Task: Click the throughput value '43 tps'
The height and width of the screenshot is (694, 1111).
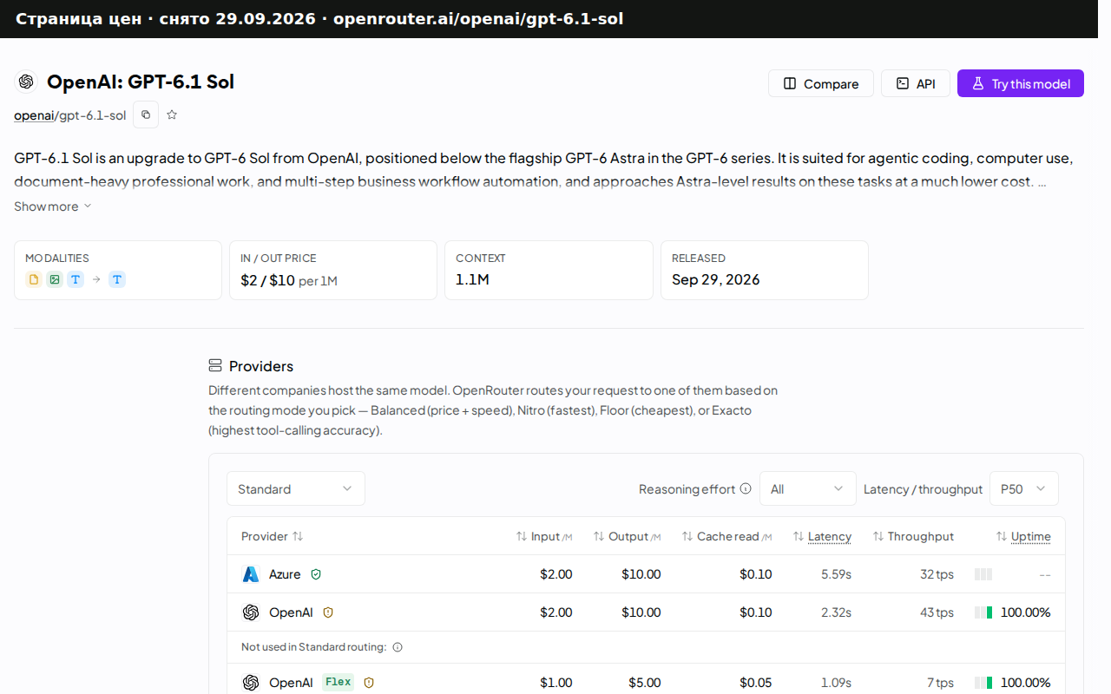Action: coord(937,612)
